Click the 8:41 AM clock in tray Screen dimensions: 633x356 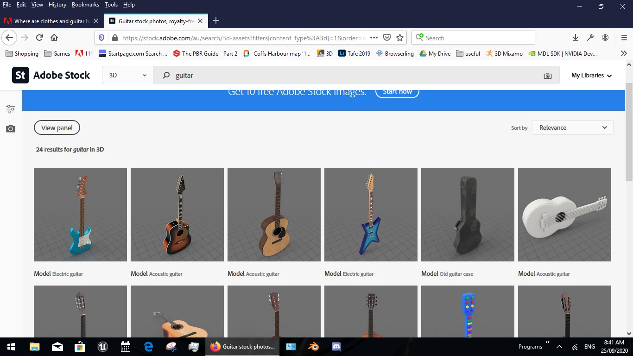(614, 343)
